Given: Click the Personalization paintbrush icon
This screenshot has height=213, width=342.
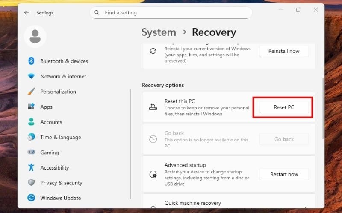Looking at the screenshot, I should (31, 92).
